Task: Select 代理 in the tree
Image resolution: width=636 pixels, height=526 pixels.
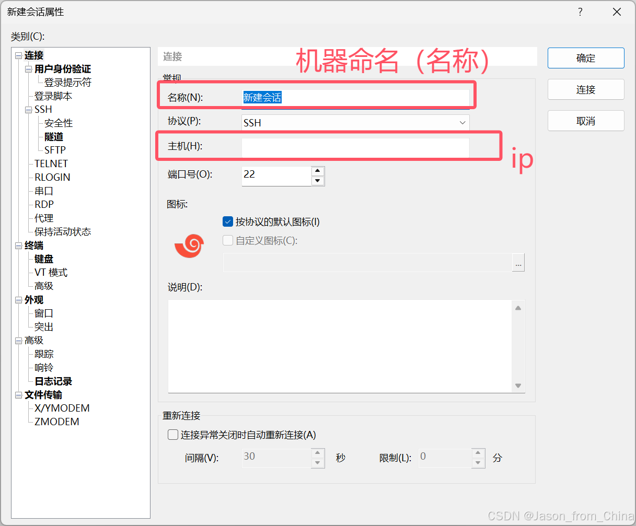Action: click(x=44, y=218)
